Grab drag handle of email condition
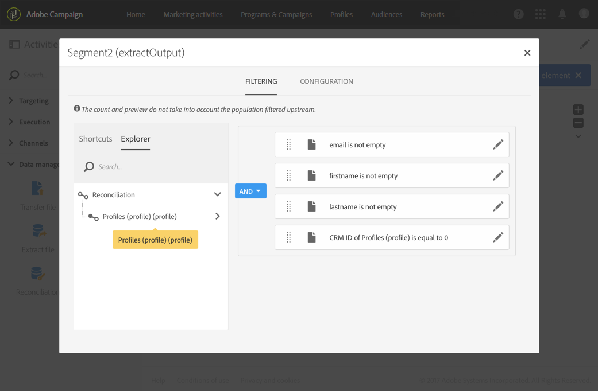598x391 pixels. click(289, 145)
